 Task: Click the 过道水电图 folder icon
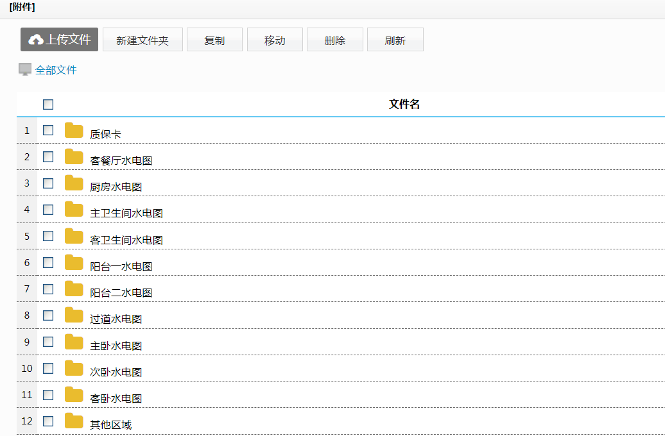click(74, 315)
